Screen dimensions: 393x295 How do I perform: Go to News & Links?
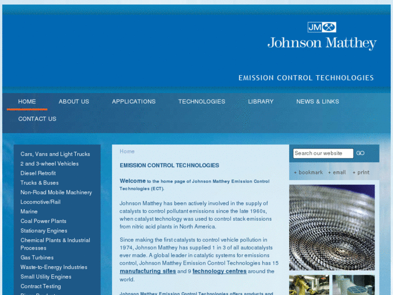click(317, 101)
